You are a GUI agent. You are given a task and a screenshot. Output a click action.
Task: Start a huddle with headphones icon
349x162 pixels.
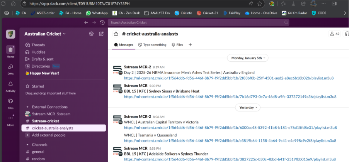[x=346, y=34]
